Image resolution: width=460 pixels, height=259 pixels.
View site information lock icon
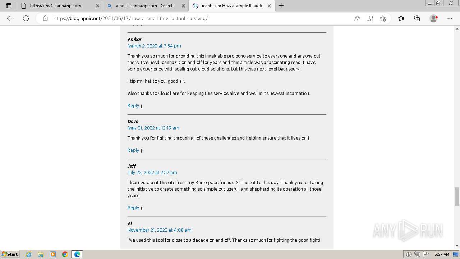tap(45, 18)
